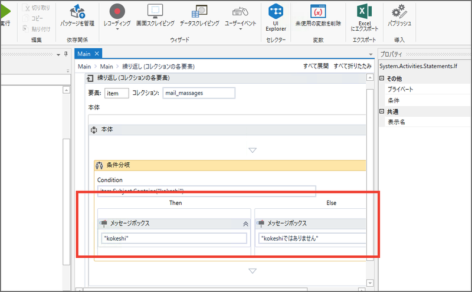Open the document tab list dropdown
Viewport: 472px width, 292px height.
point(371,54)
